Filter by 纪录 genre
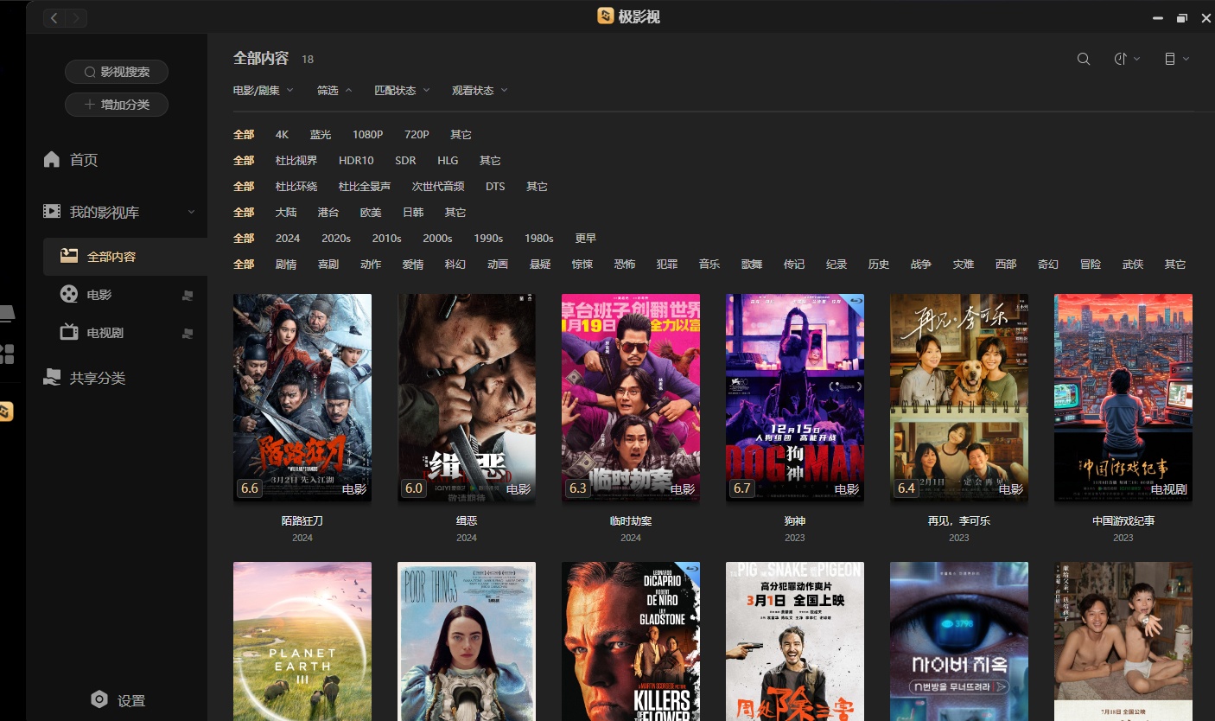Screen dimensions: 1215x721 (x=837, y=265)
